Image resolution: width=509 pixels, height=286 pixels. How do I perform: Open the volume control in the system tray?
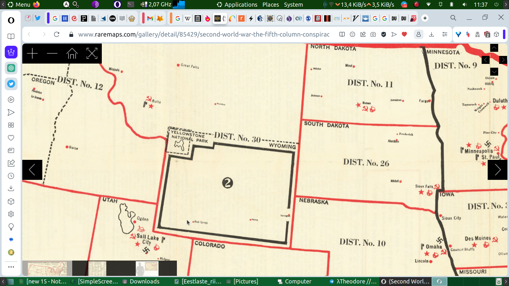point(464,4)
